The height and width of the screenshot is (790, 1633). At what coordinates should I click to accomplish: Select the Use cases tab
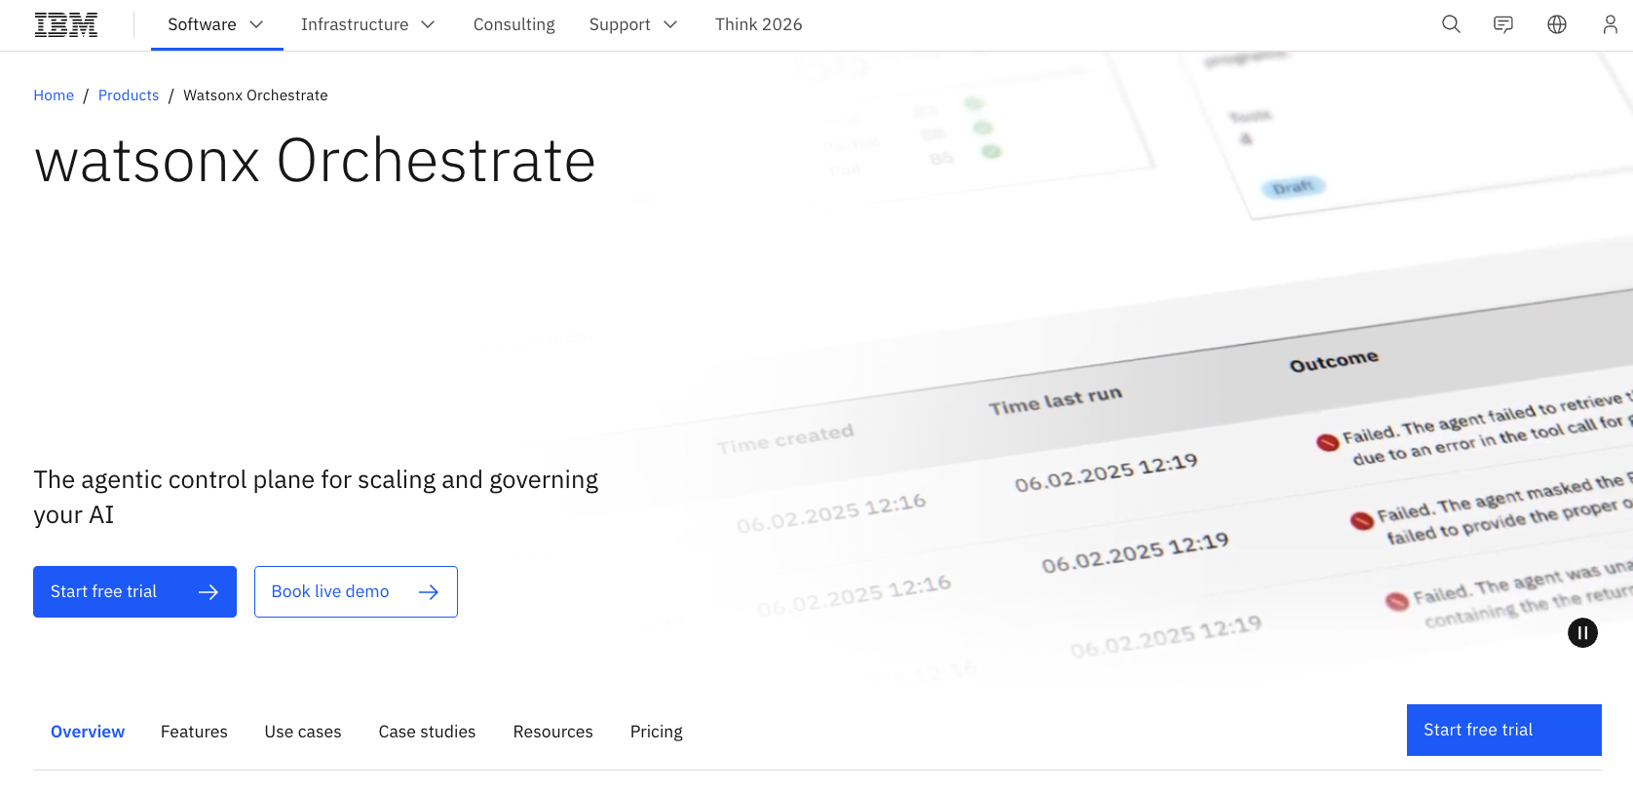coord(303,732)
